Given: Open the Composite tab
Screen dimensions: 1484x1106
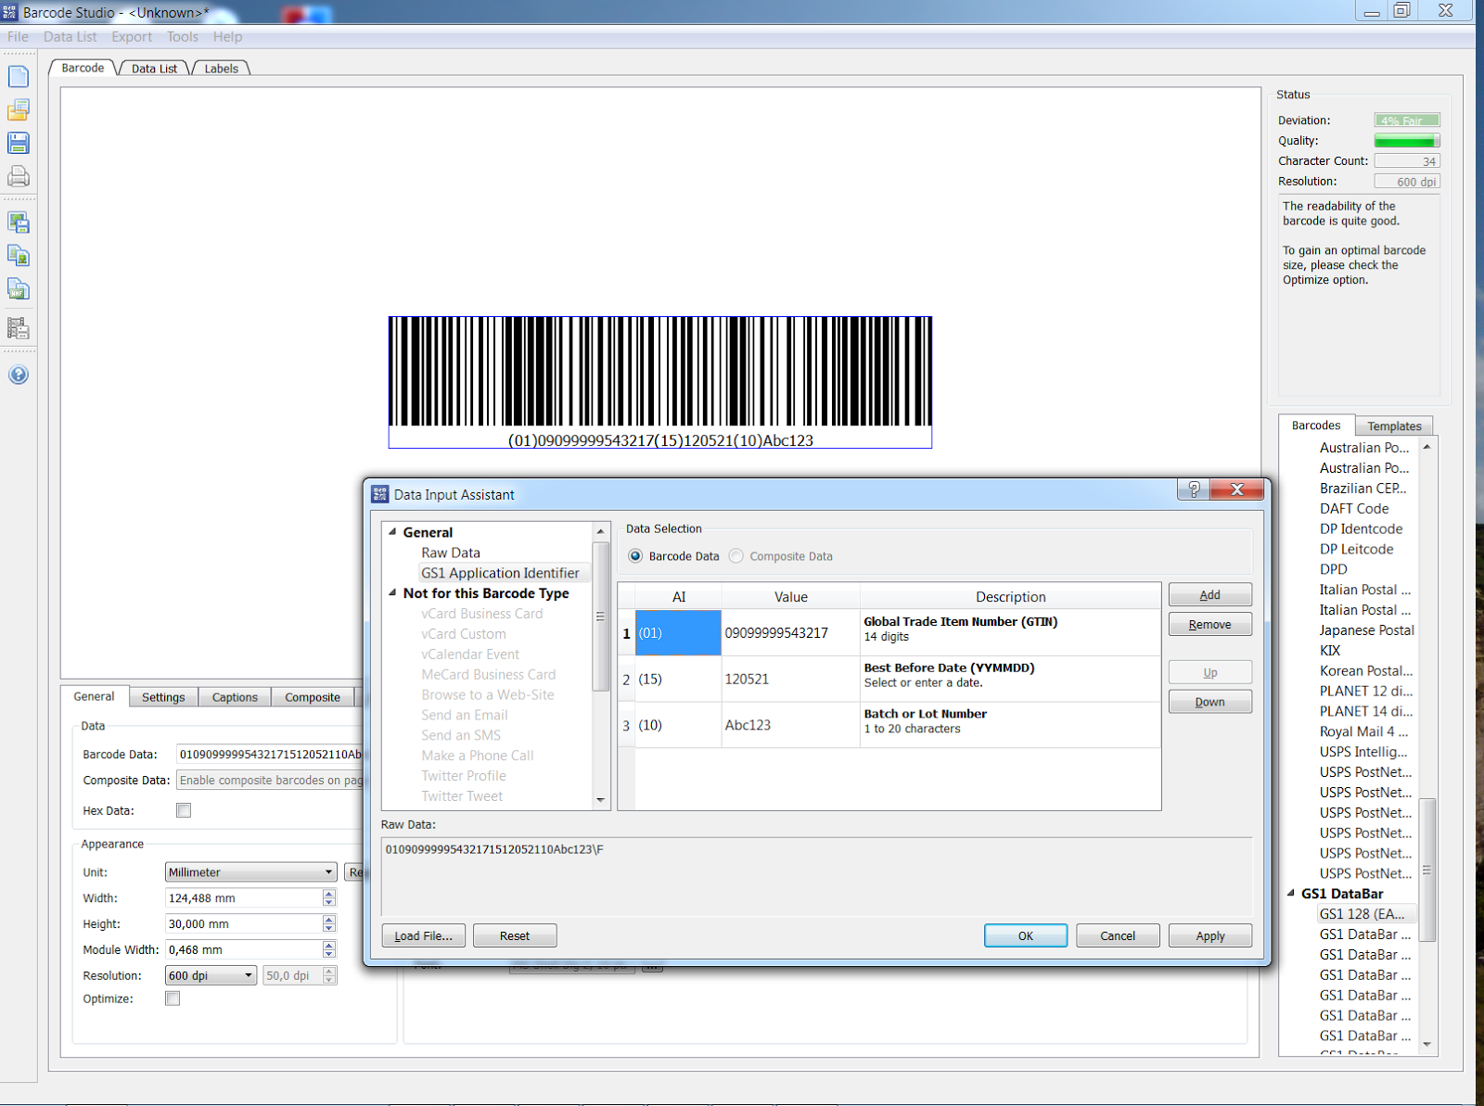Looking at the screenshot, I should tap(313, 697).
